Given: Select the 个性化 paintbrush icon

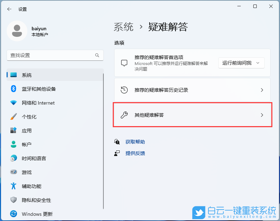Looking at the screenshot, I should (x=13, y=117).
